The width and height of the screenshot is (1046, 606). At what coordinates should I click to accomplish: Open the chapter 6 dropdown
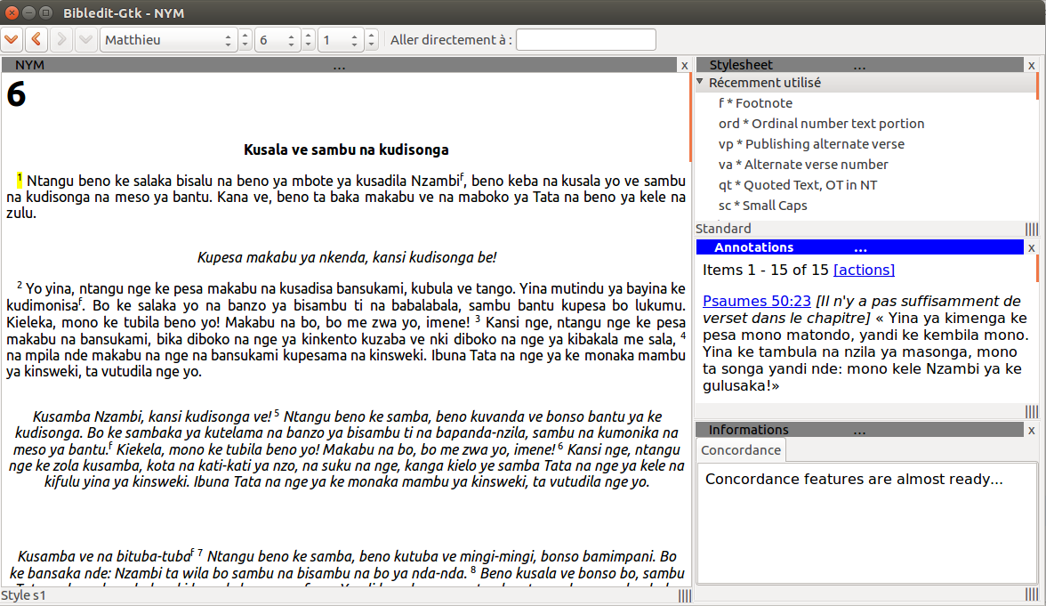[278, 40]
